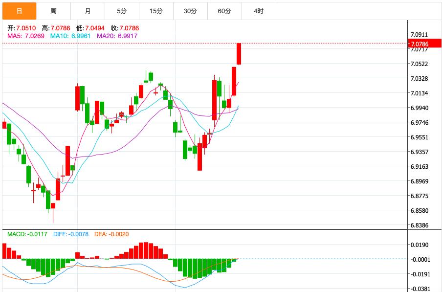The image size is (442, 292).
Task: Select the 日 daily chart tab
Action: coord(20,11)
